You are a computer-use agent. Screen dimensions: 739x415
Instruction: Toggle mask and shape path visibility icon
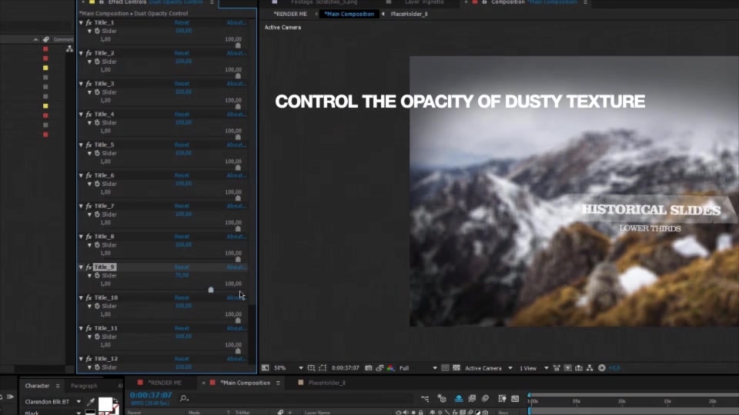pyautogui.click(x=323, y=368)
